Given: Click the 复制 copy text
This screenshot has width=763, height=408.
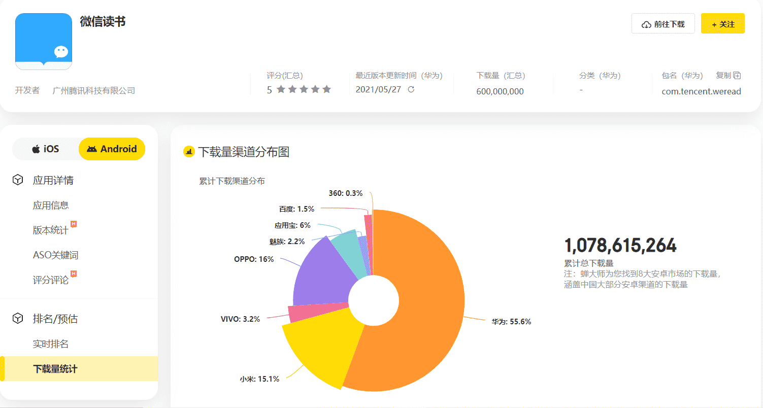Looking at the screenshot, I should coord(723,76).
